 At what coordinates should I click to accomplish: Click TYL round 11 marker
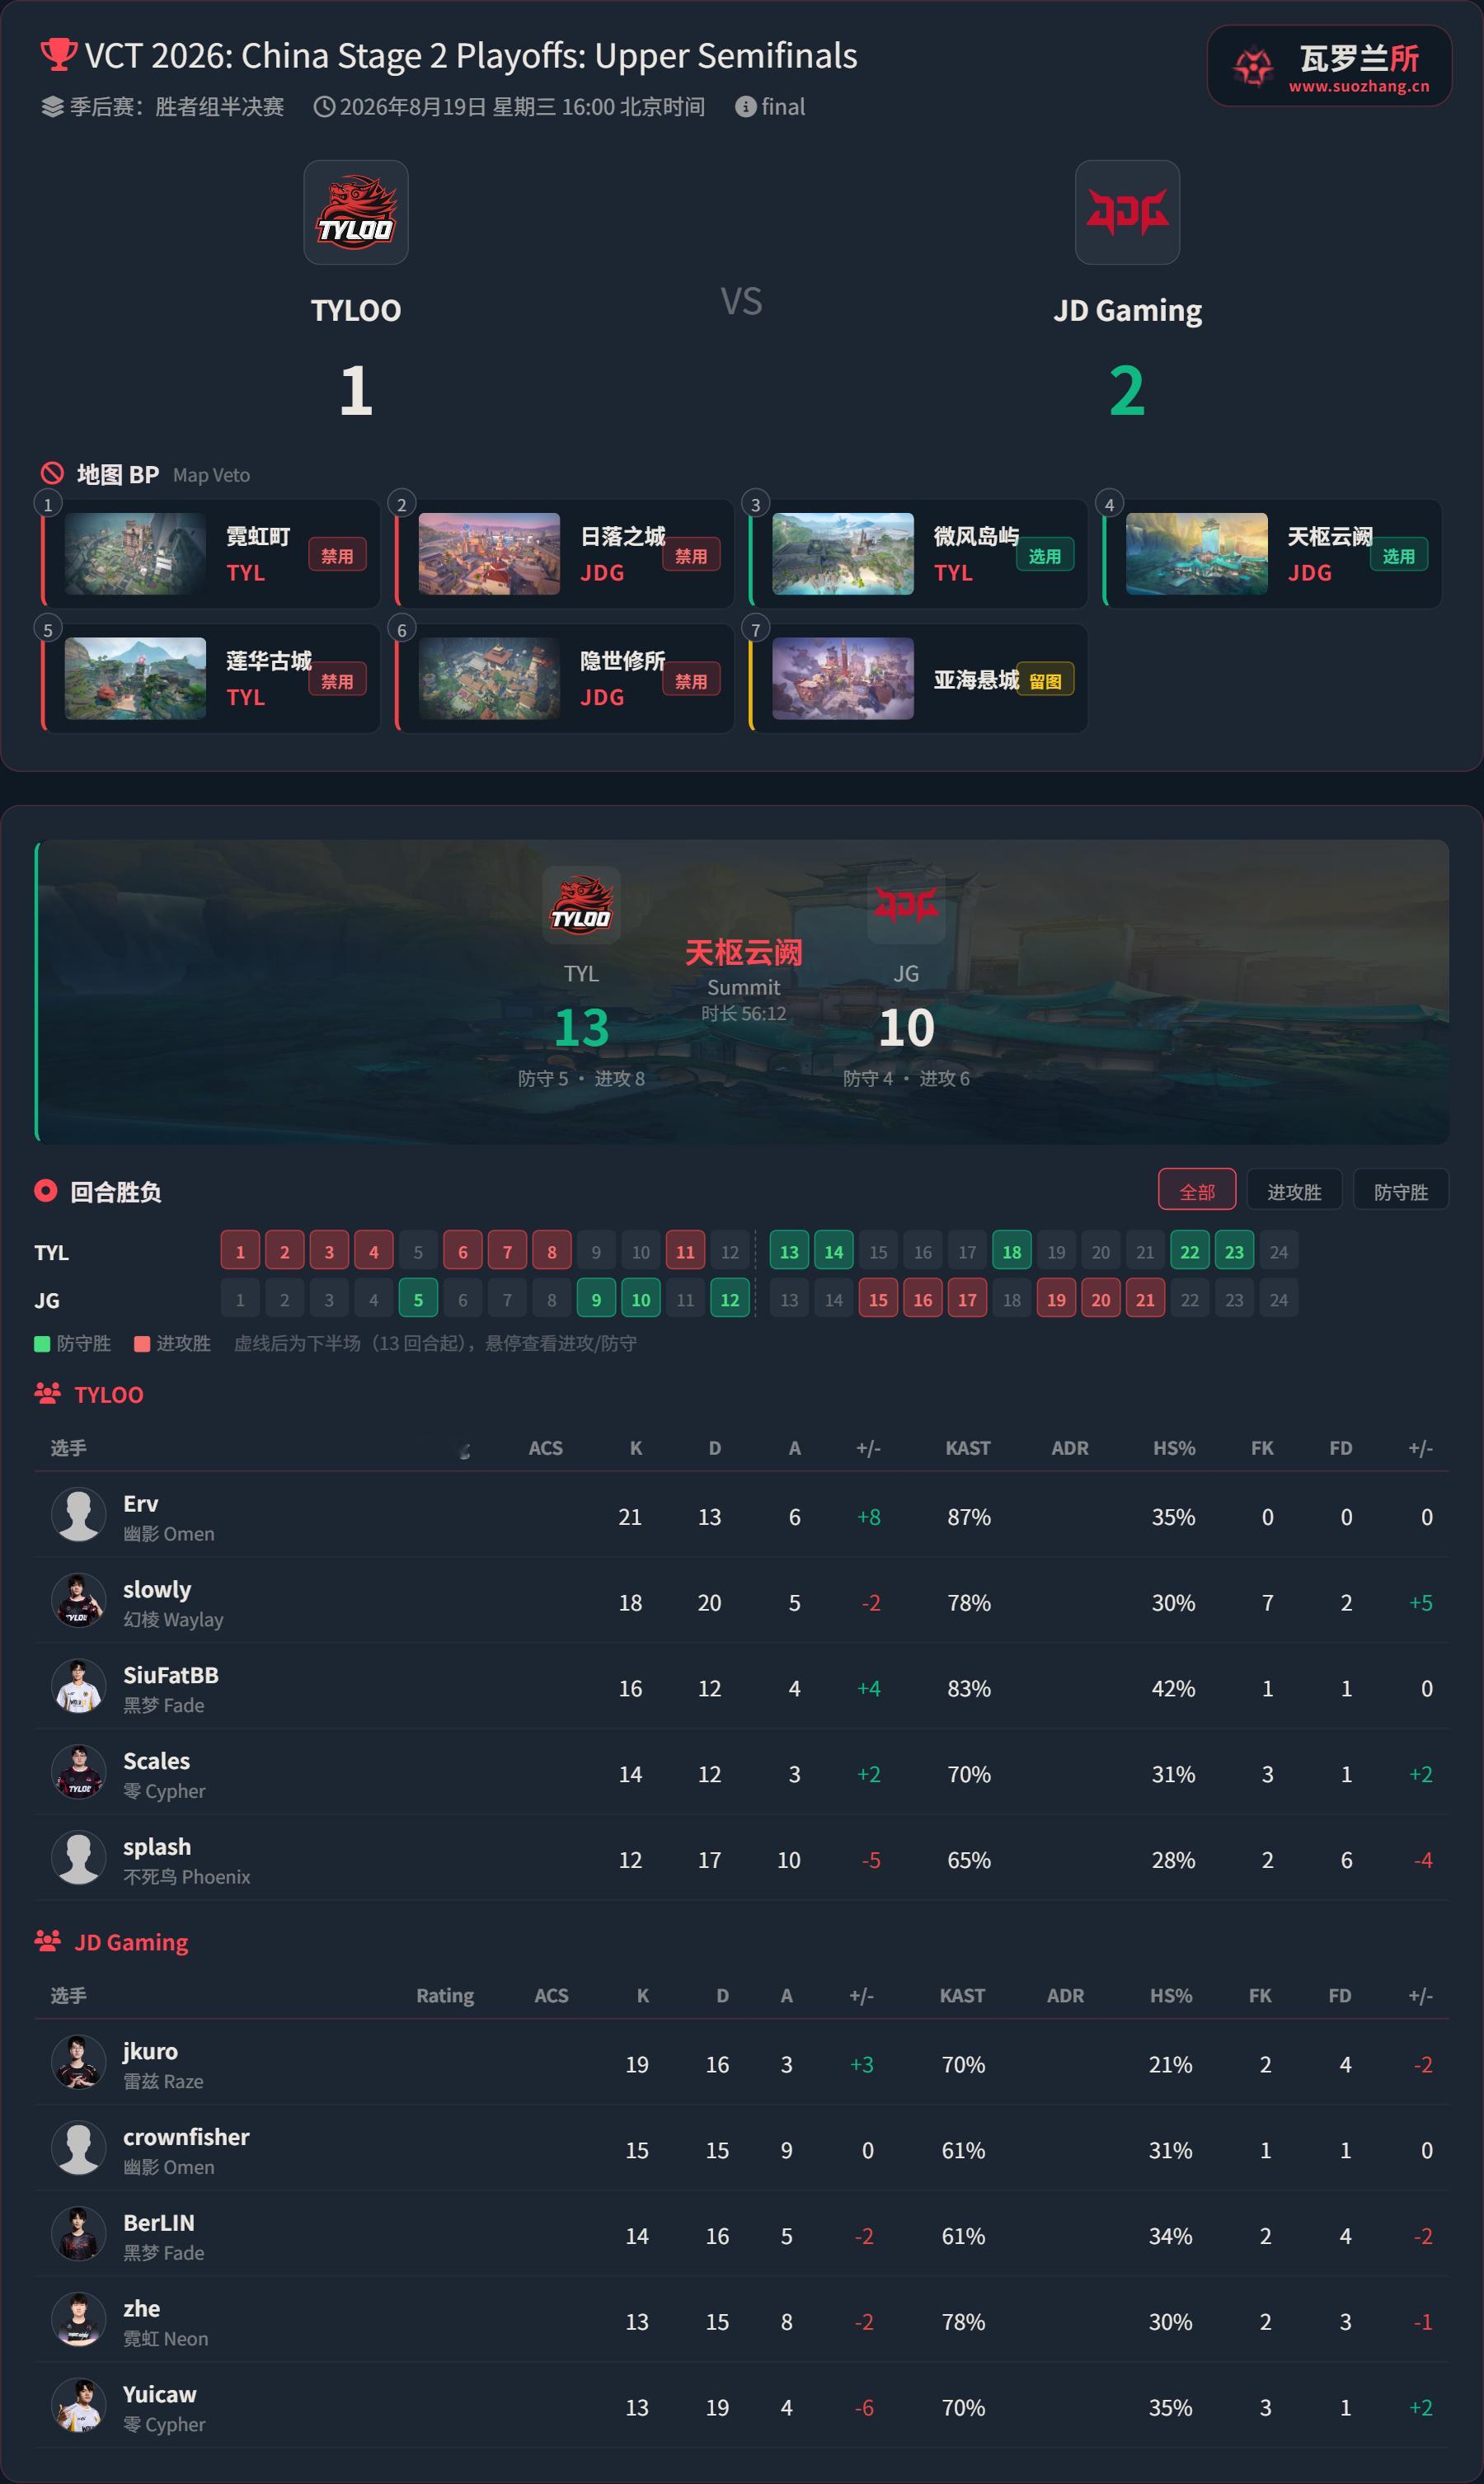[685, 1252]
